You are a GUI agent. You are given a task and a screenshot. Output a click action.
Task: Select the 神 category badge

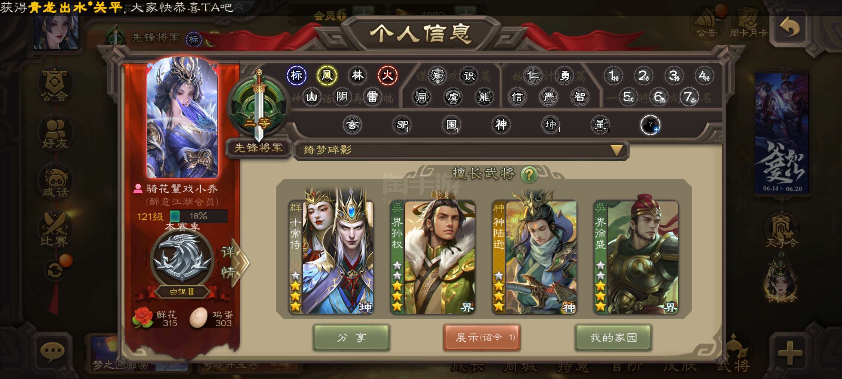click(501, 125)
